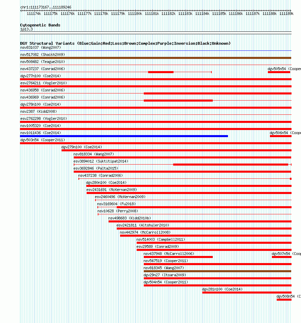Viewport: 301px width, 323px height.
Task: Open nsv818345 (Wang2007) variant label
Action: (x=164, y=268)
